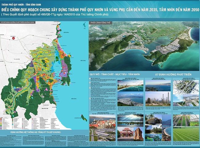Open the calm seascape with distant mountains thumbnail
Image resolution: width=200 pixels, height=148 pixels.
158,85
